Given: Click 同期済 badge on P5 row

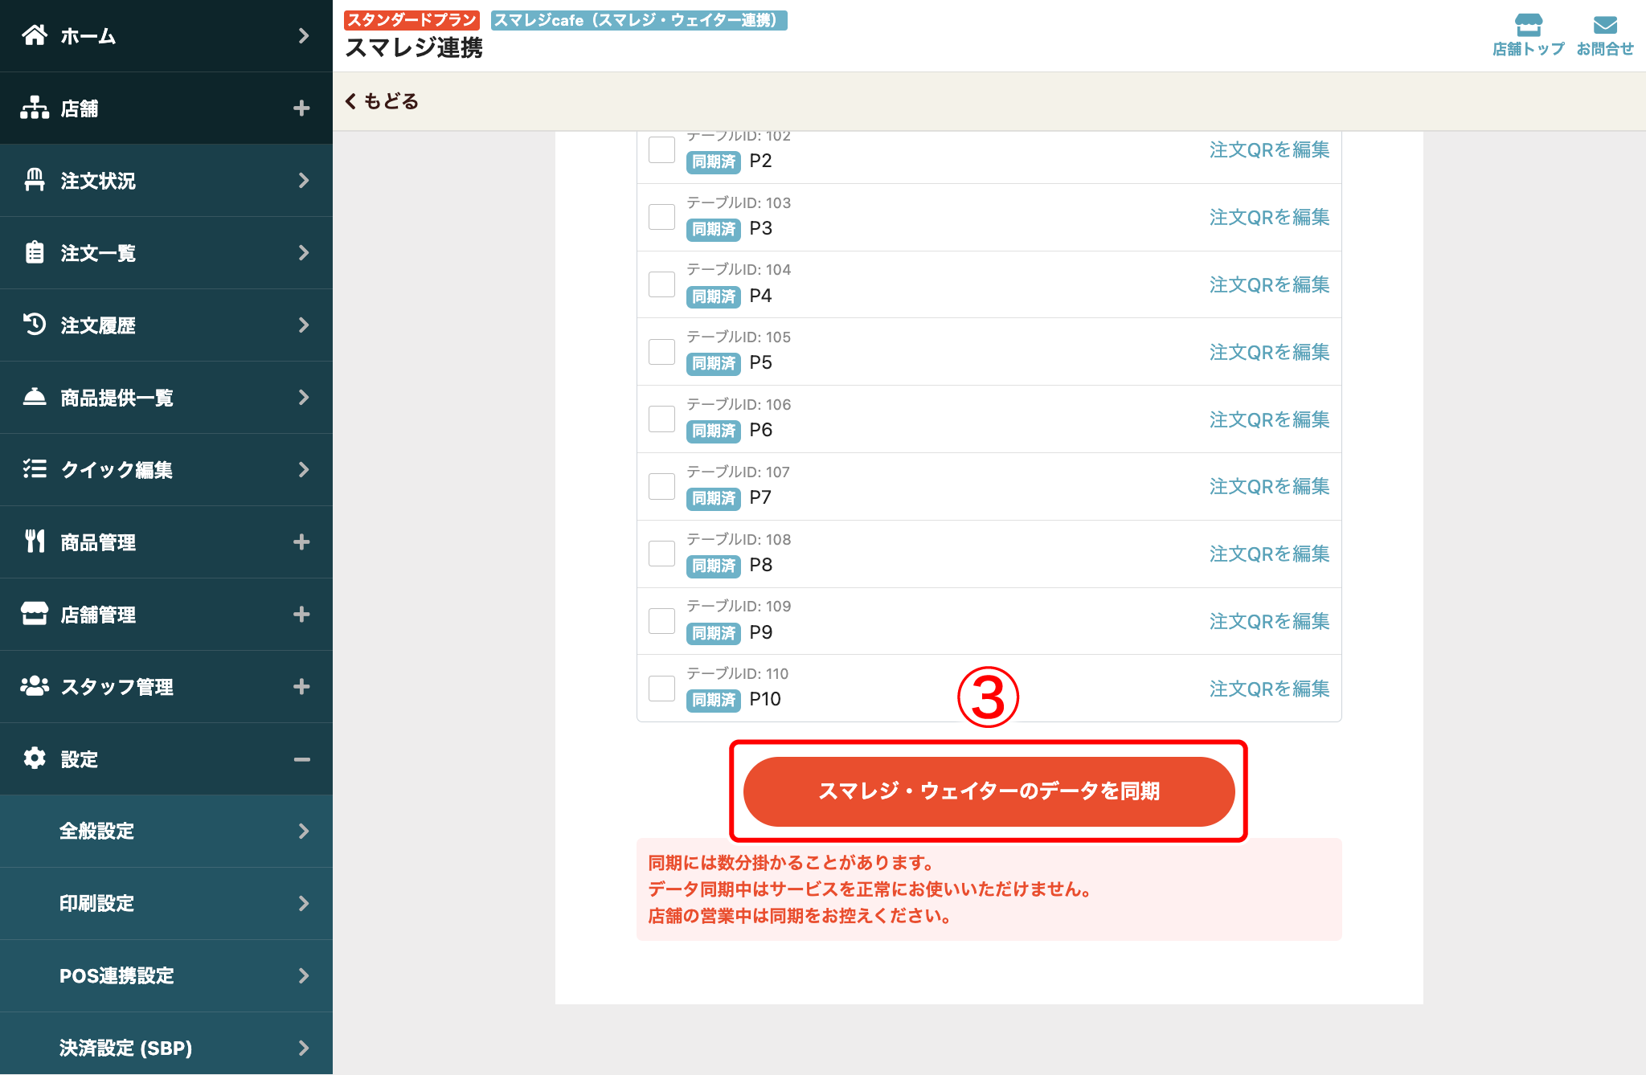Looking at the screenshot, I should 714,363.
